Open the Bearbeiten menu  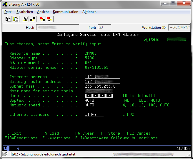25,12
